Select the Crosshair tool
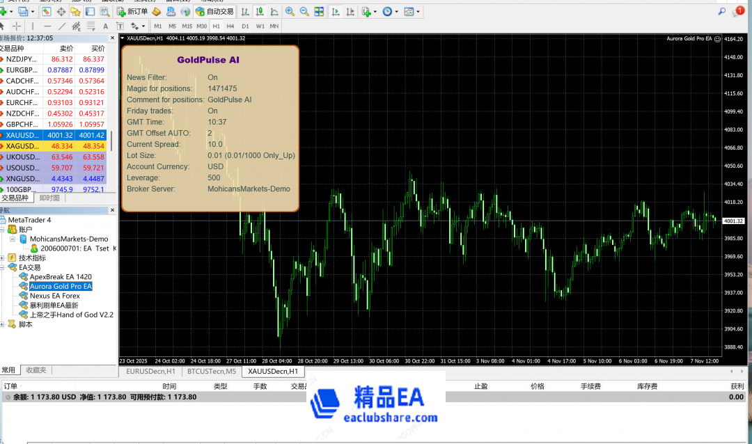 pyautogui.click(x=16, y=26)
